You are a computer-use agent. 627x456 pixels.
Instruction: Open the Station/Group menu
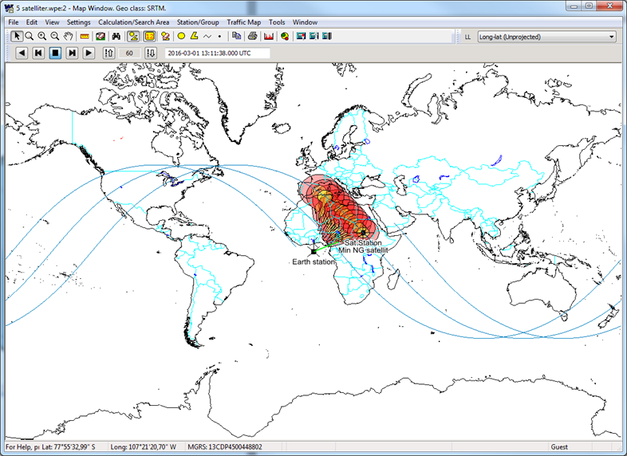click(x=198, y=22)
